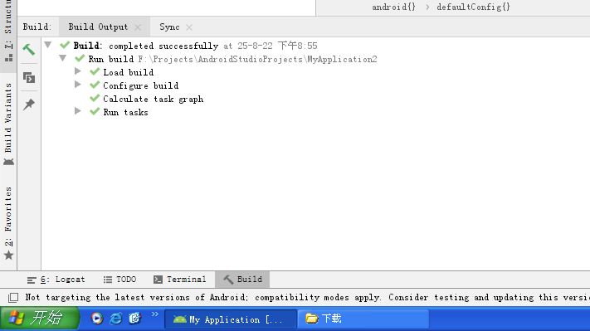Switch to the 下载 folder taskbar button
Screen dimensions: 590x331
coord(363,319)
